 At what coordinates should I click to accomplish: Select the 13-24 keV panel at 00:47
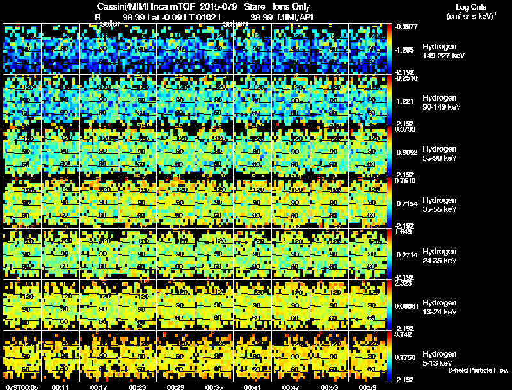(x=291, y=305)
